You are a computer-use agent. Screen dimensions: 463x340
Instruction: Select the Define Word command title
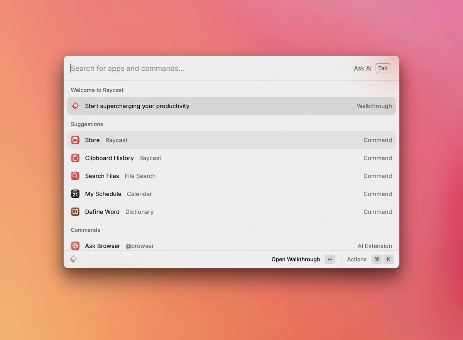click(102, 212)
